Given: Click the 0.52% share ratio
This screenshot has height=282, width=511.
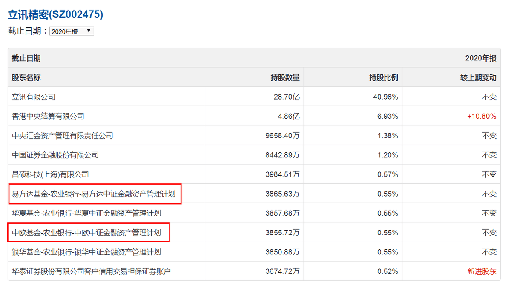Looking at the screenshot, I should click(388, 271).
